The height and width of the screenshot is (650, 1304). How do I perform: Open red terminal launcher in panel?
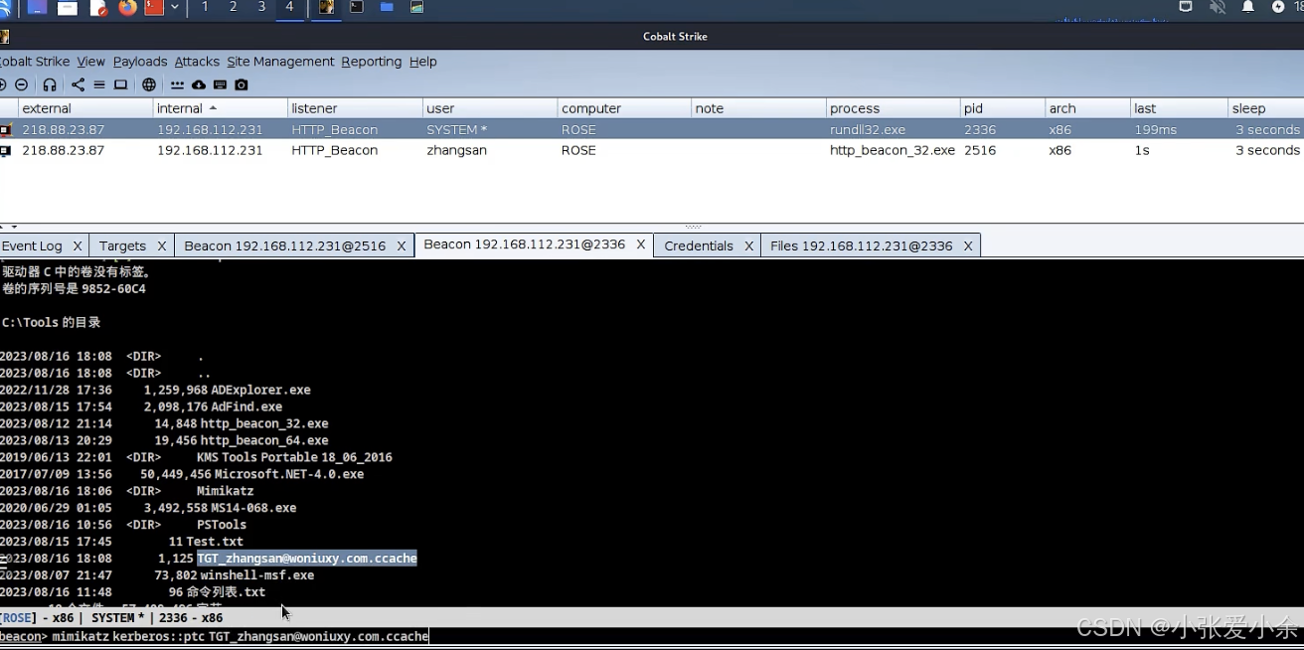click(154, 8)
